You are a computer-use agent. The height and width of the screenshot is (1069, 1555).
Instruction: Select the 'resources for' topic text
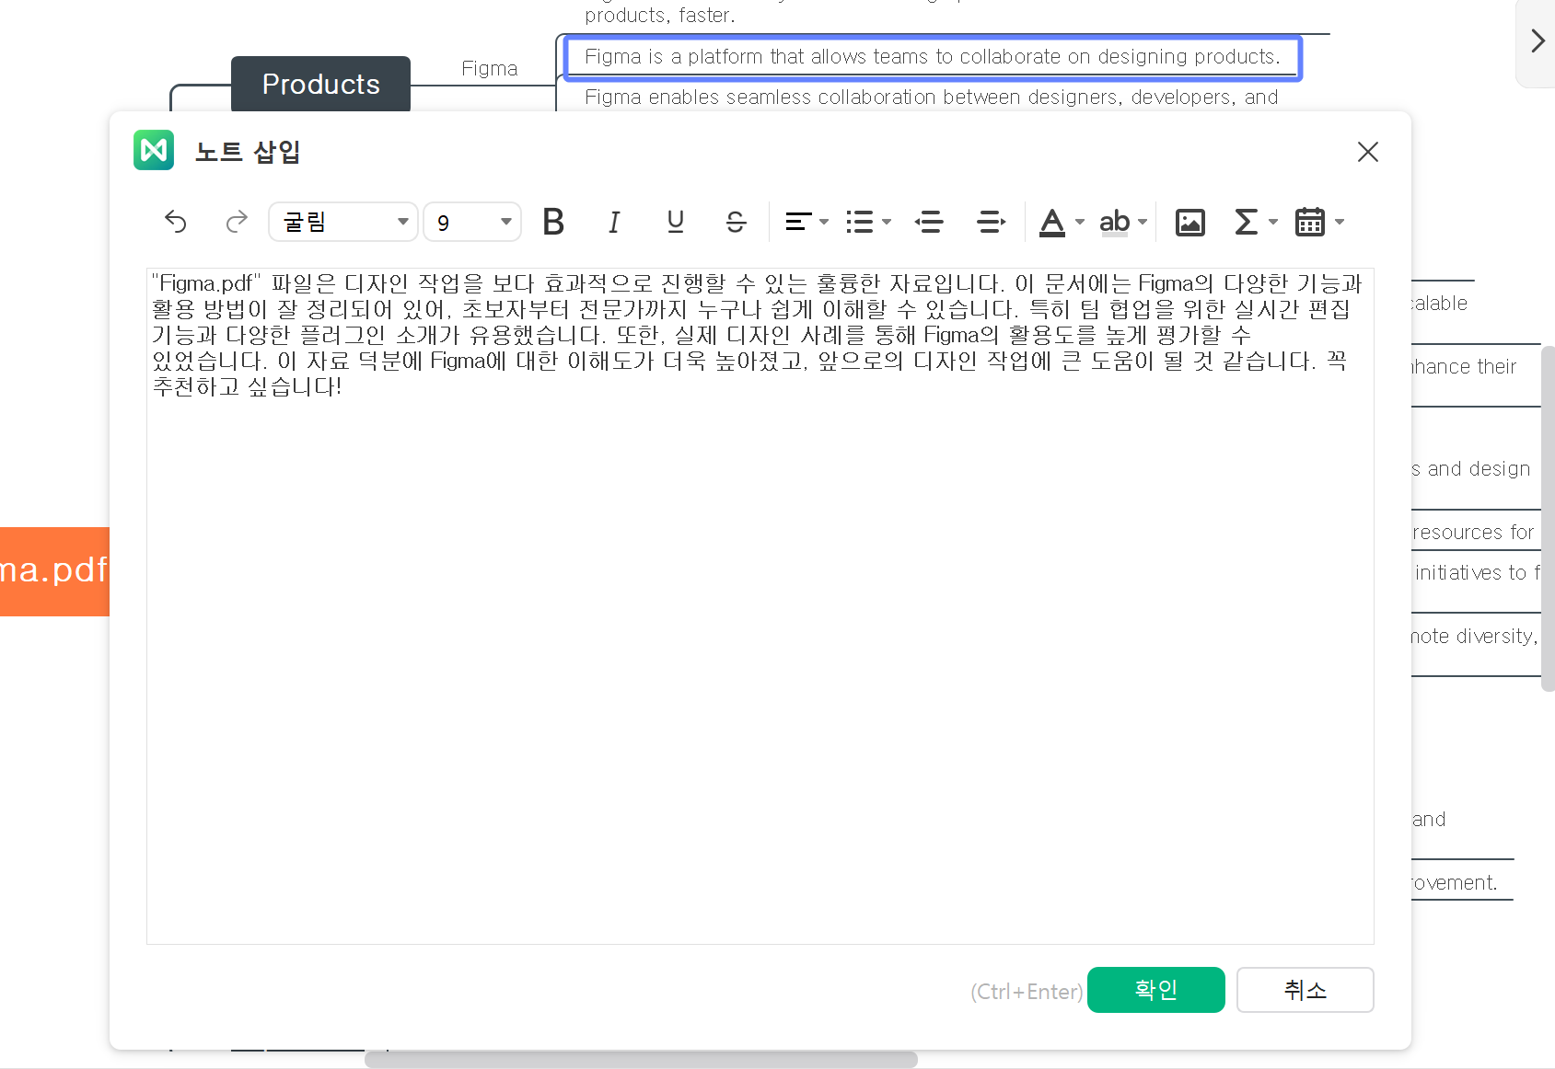(x=1473, y=533)
